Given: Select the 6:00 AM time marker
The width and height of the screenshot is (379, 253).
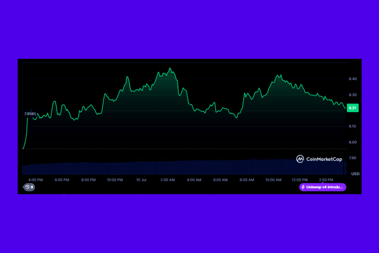Looking at the screenshot, I should tap(220, 180).
